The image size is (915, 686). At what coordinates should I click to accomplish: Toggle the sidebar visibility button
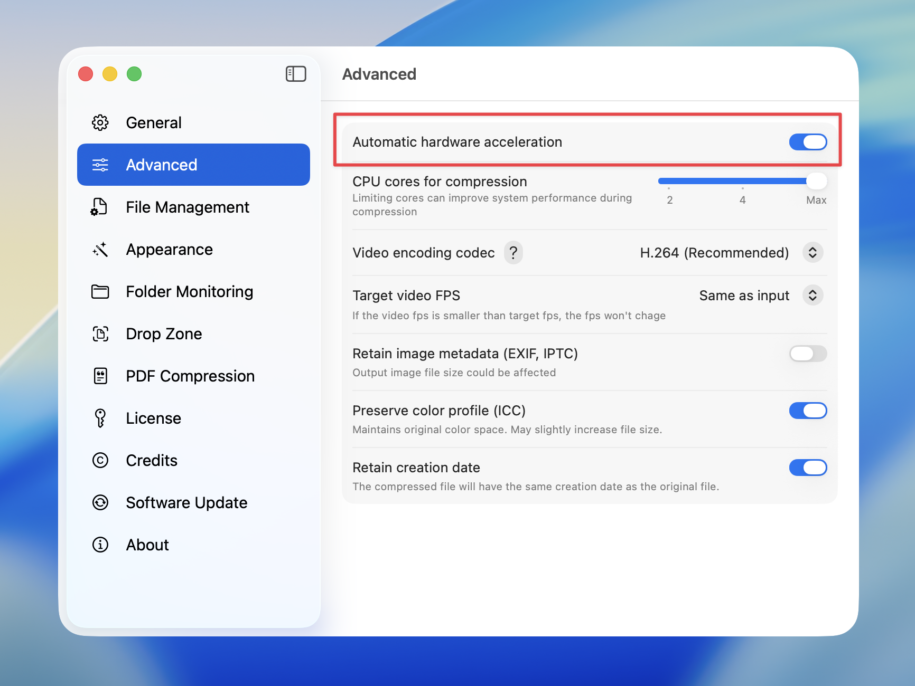[296, 74]
